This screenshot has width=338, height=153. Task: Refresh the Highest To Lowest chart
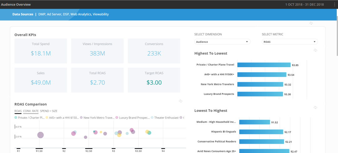point(315,50)
